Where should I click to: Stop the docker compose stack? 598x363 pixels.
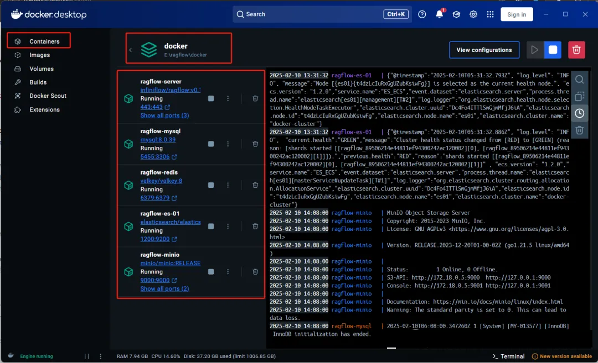553,50
